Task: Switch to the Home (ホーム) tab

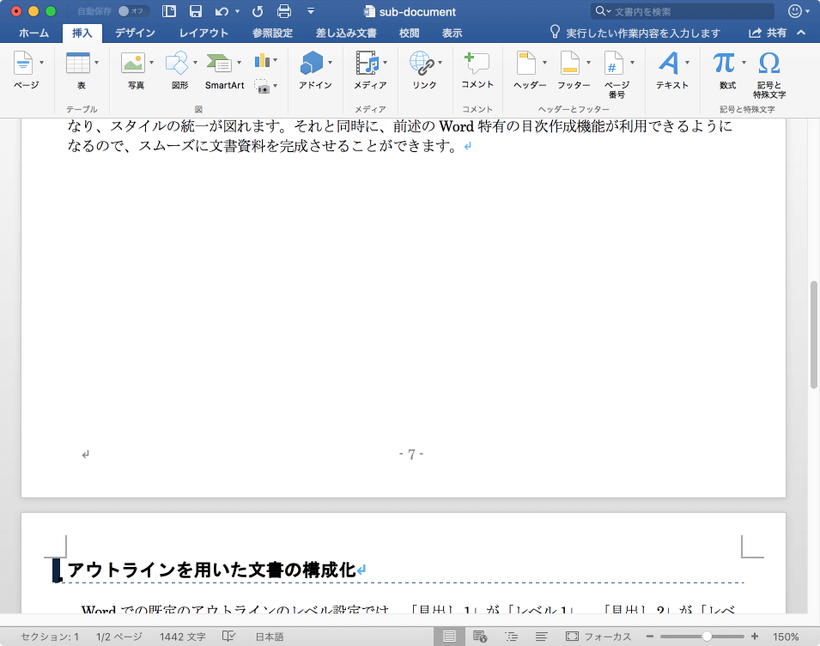Action: coord(34,33)
